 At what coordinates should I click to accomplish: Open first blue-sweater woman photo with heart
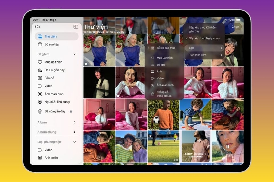(x=99, y=50)
